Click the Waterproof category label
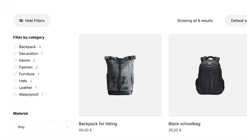Viewport: 247px width, 140px height. tap(29, 95)
